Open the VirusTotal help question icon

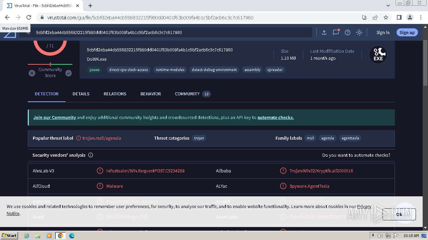[347, 32]
